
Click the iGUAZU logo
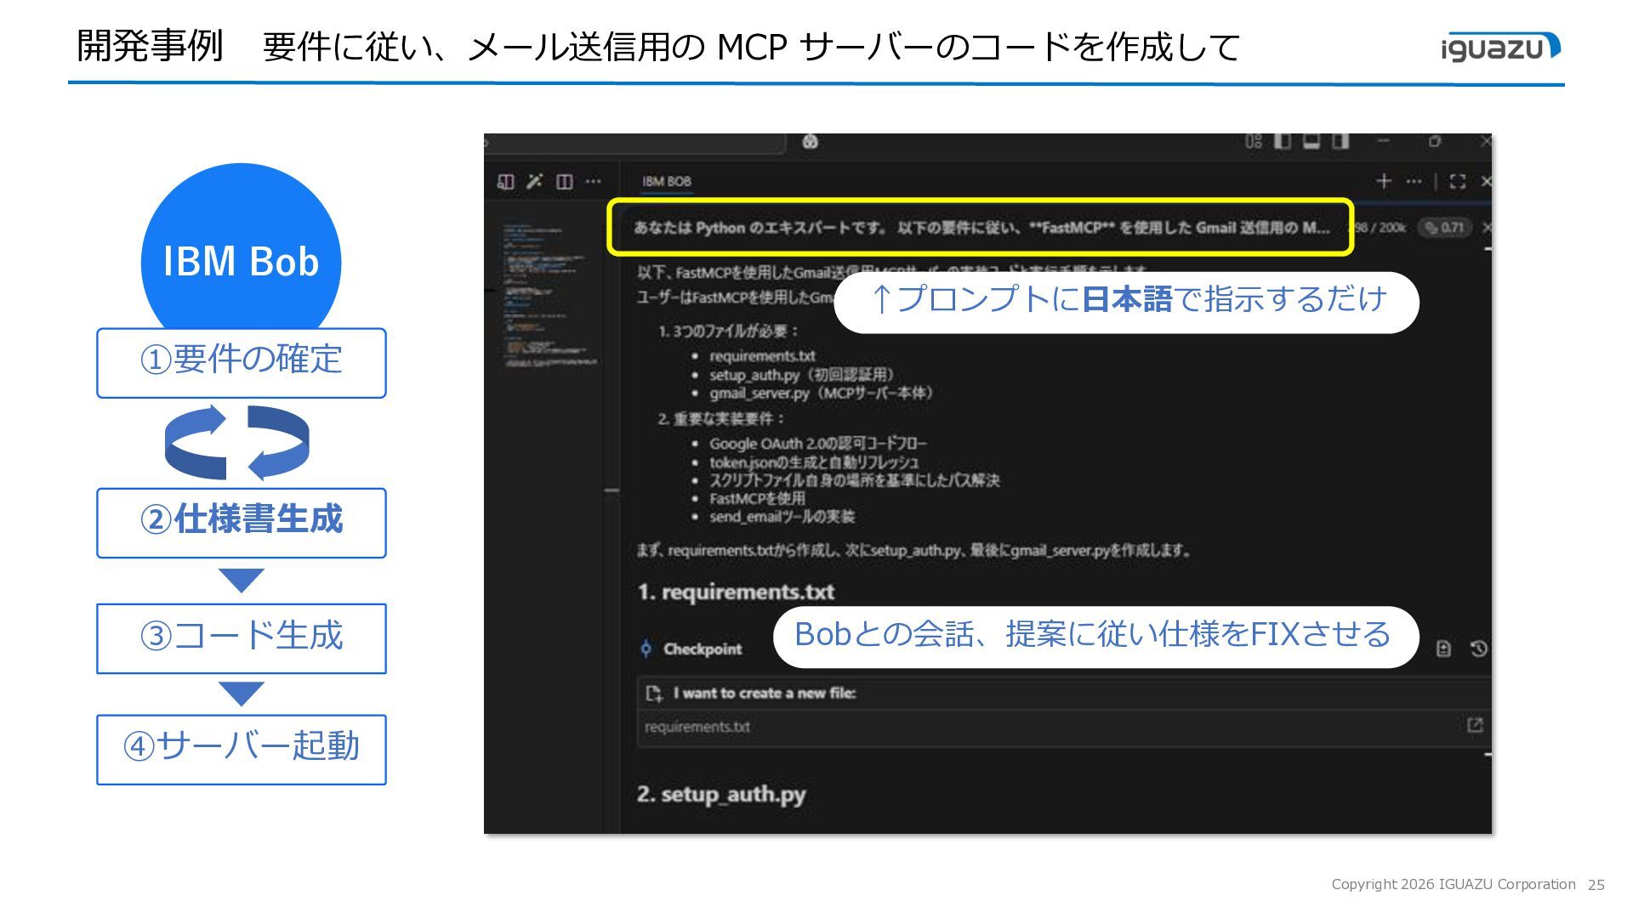[x=1501, y=47]
